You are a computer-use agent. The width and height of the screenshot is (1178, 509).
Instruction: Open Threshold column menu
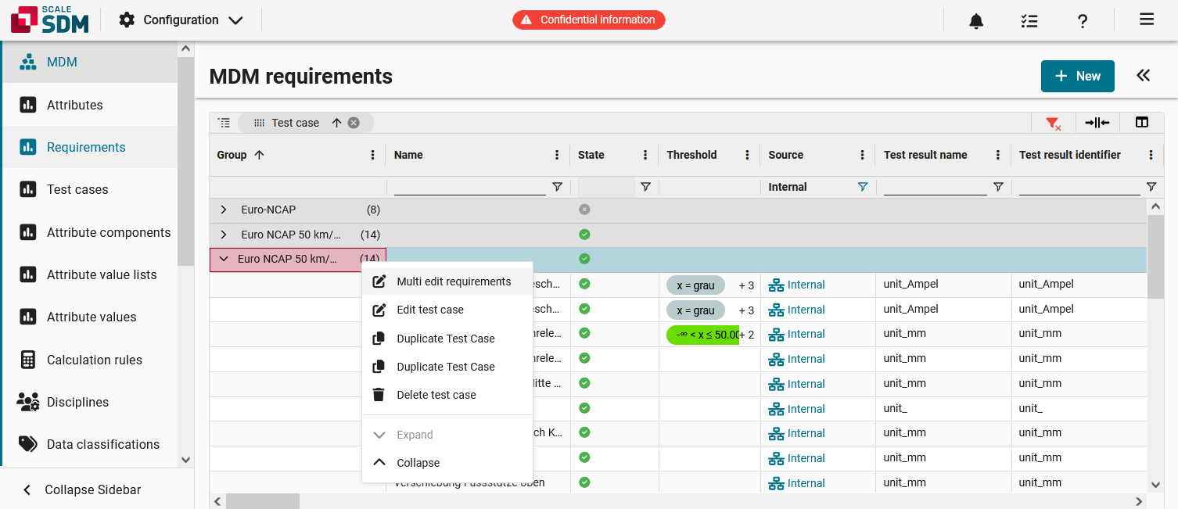[747, 155]
